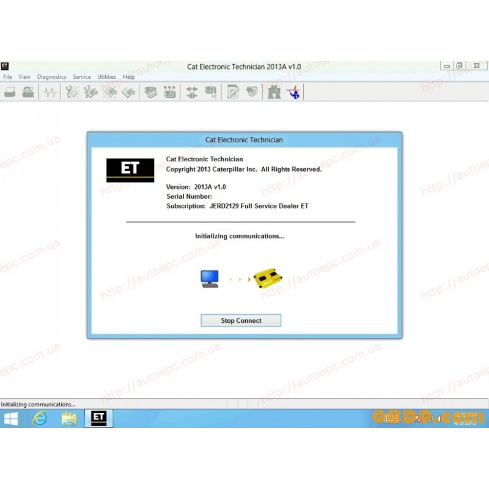489x489 pixels.
Task: Open logged event codes pen notepad icon
Action: [128, 92]
